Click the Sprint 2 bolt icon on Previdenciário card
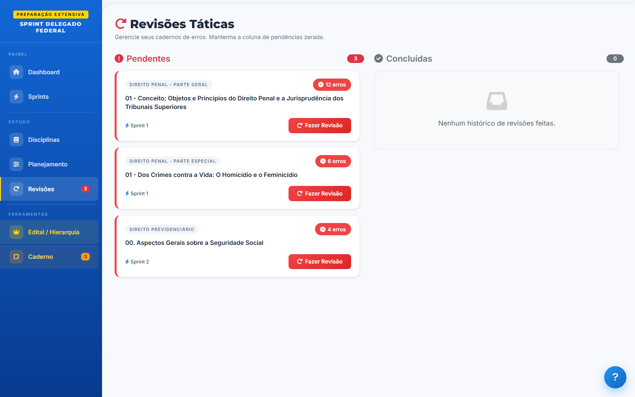 pos(127,262)
